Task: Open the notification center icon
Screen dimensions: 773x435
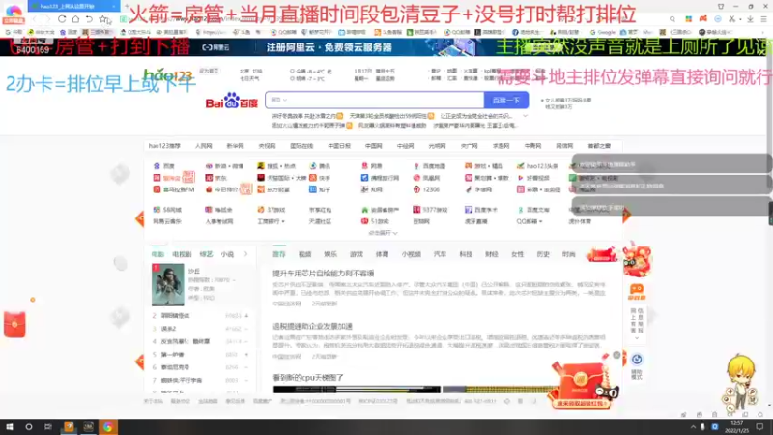Action: [x=760, y=427]
